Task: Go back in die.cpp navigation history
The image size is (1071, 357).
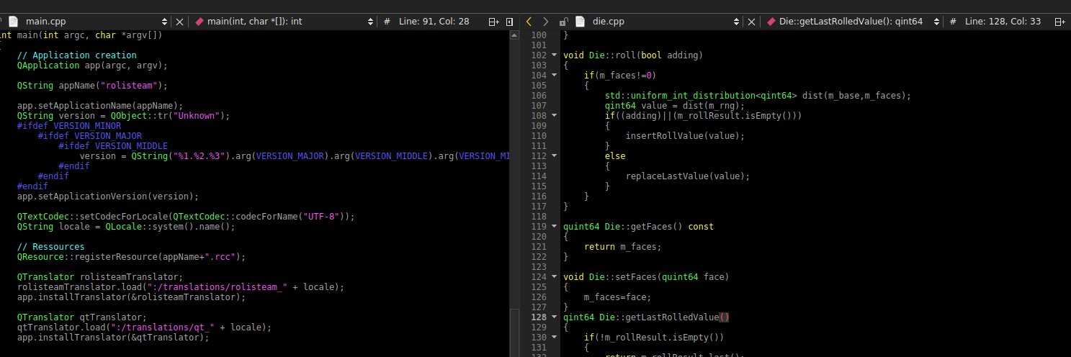Action: tap(529, 22)
